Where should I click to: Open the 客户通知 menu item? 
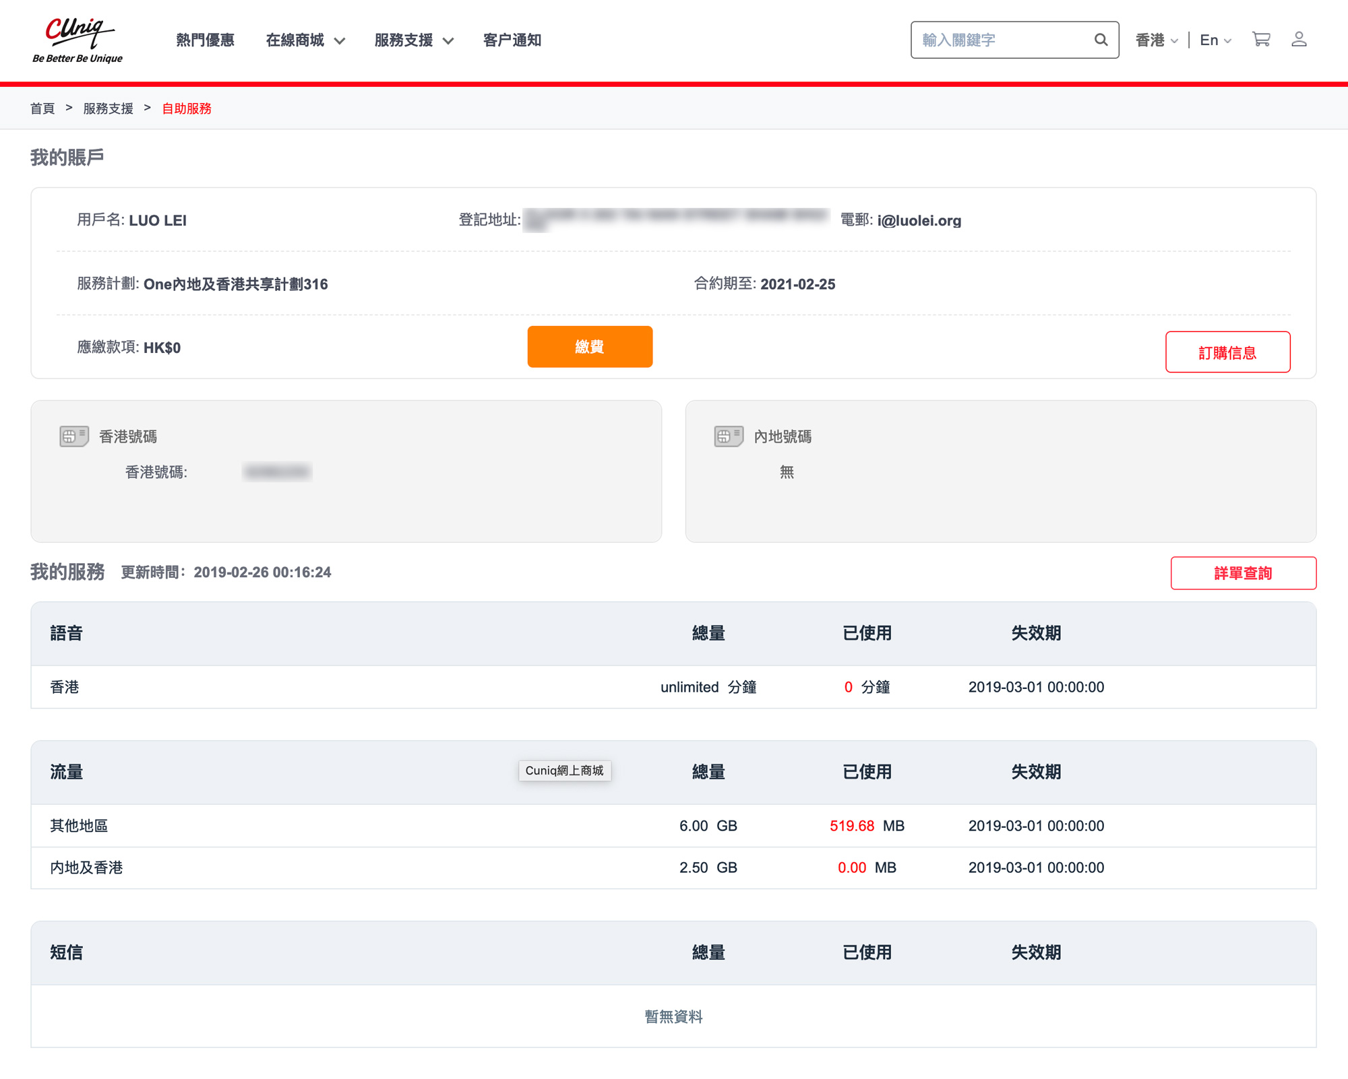512,40
